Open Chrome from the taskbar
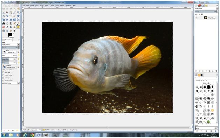220x138 pixels. tap(32, 135)
